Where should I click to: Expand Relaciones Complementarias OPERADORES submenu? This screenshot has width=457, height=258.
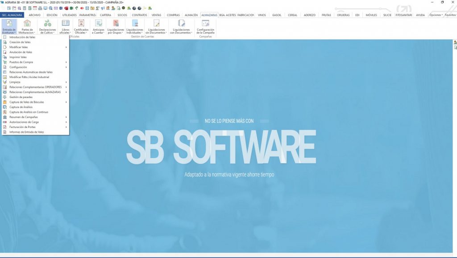click(x=36, y=87)
